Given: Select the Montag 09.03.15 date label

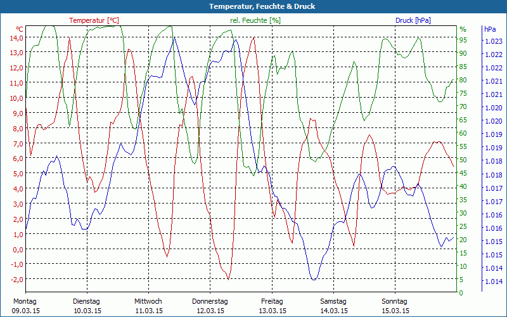Looking at the screenshot, I should pyautogui.click(x=25, y=306).
